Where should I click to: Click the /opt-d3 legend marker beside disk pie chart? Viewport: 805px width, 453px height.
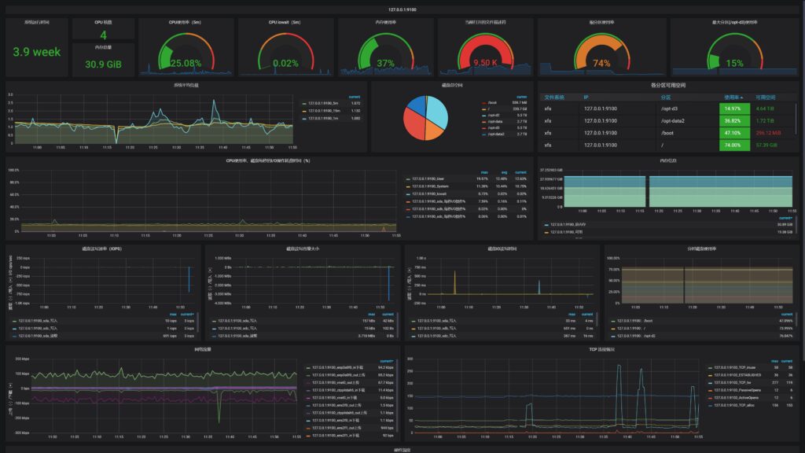coord(483,127)
